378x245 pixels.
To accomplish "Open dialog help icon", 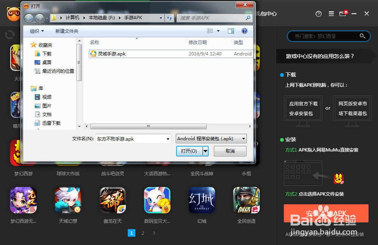I will [x=244, y=31].
